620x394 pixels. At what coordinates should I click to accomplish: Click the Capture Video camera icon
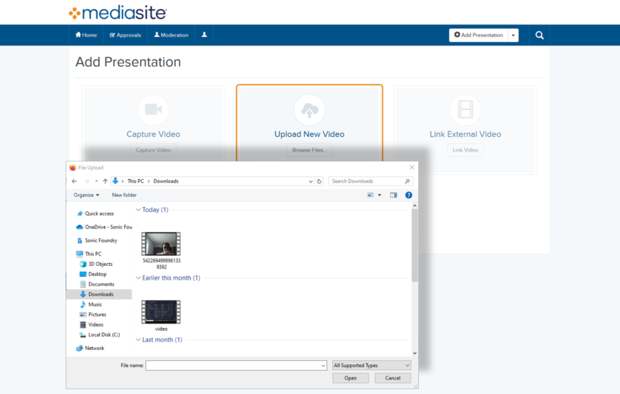coord(154,110)
